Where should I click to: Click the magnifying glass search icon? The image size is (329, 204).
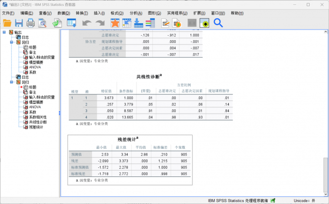click(218, 23)
